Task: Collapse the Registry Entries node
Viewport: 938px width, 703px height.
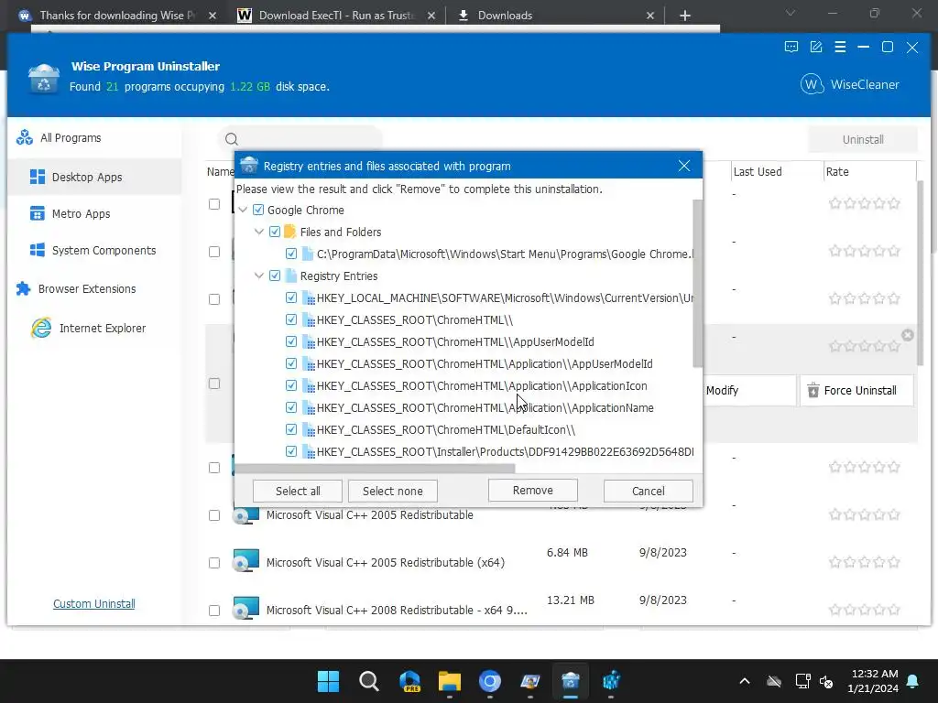Action: pyautogui.click(x=259, y=276)
